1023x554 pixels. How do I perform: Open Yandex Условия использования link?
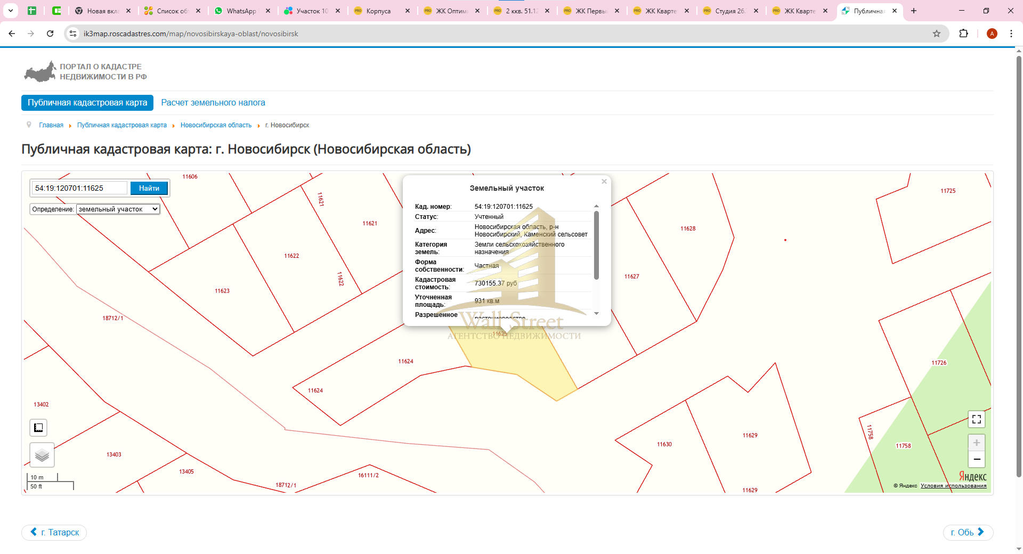[x=953, y=486]
